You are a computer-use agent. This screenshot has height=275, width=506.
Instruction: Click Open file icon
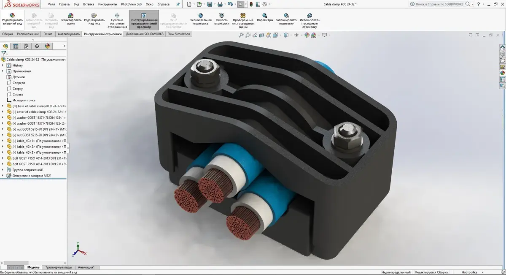pos(199,4)
